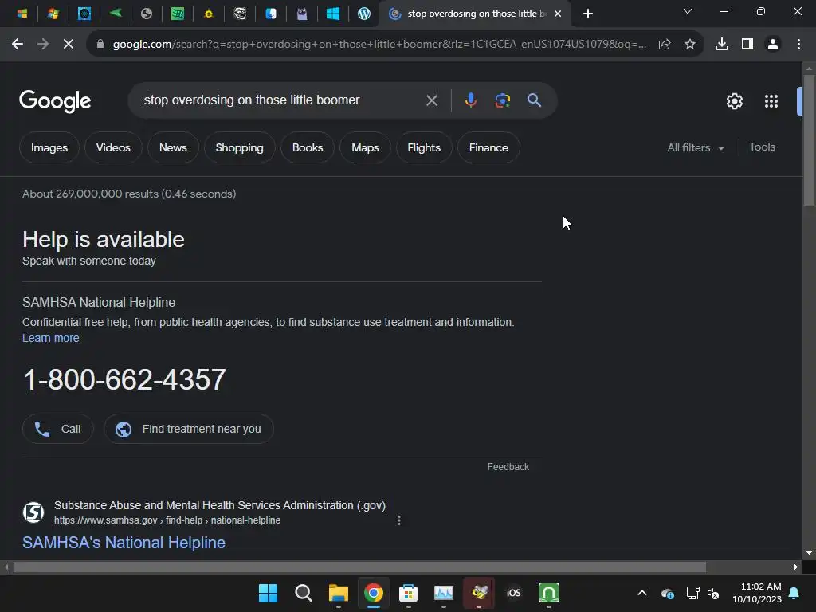Filter results by News

(173, 147)
